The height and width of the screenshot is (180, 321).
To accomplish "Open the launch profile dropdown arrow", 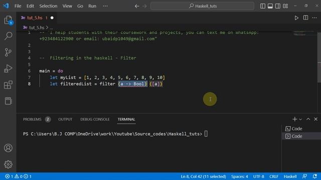I will tap(300, 119).
